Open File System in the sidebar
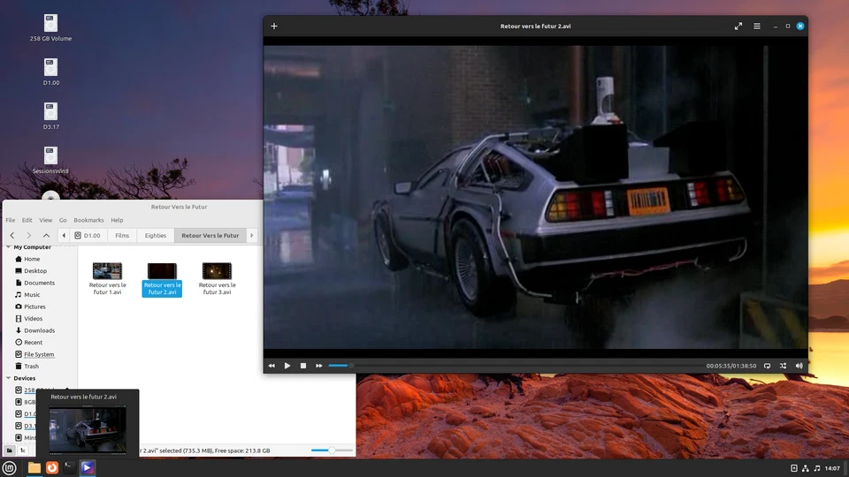This screenshot has width=849, height=477. click(x=39, y=354)
